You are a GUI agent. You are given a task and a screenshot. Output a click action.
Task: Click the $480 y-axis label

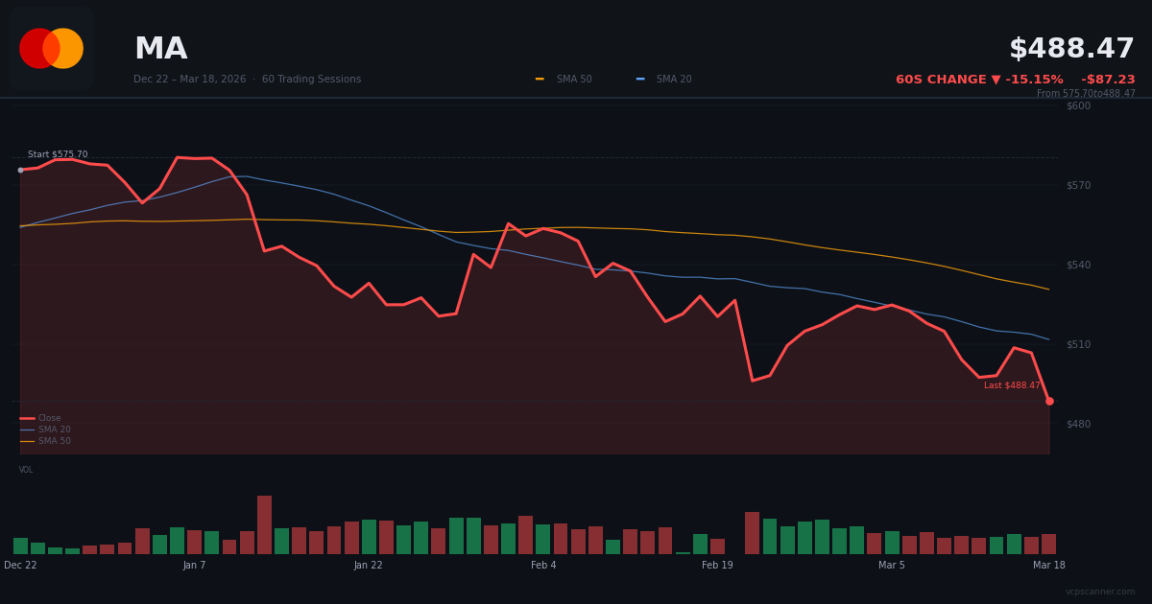click(x=1078, y=424)
